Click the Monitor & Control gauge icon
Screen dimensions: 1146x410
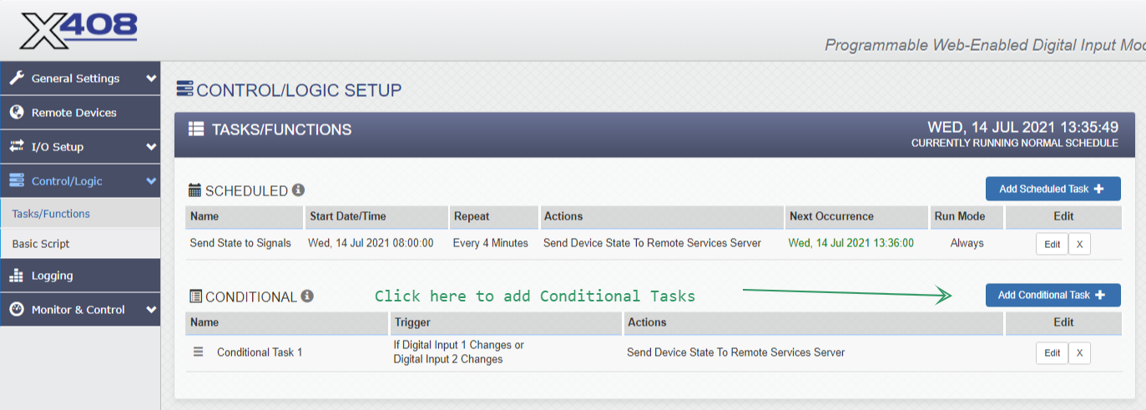17,310
